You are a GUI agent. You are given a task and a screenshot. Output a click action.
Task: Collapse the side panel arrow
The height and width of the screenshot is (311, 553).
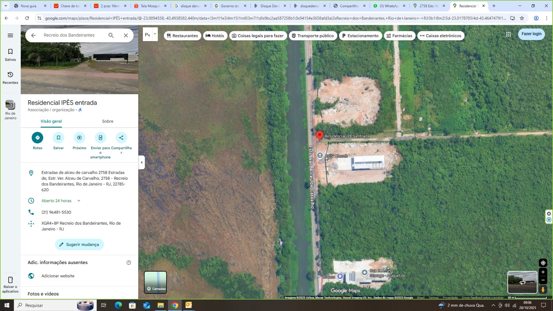point(142,162)
